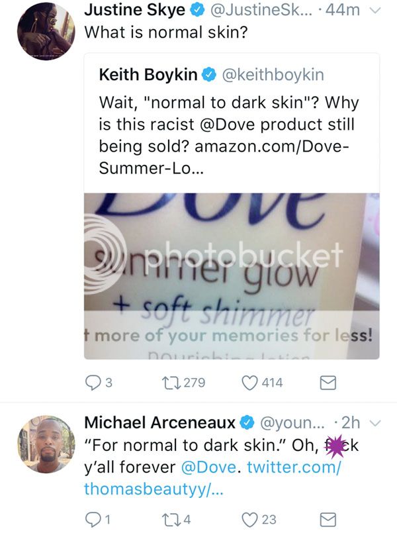Send Justine Skye's tweet via direct message
The image size is (397, 537).
point(329,382)
